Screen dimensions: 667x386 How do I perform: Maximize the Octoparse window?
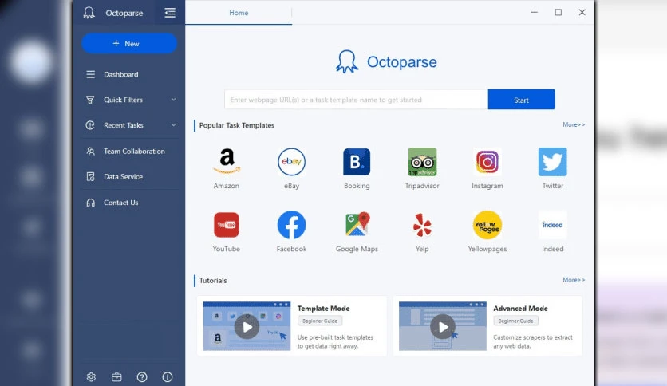pyautogui.click(x=558, y=12)
